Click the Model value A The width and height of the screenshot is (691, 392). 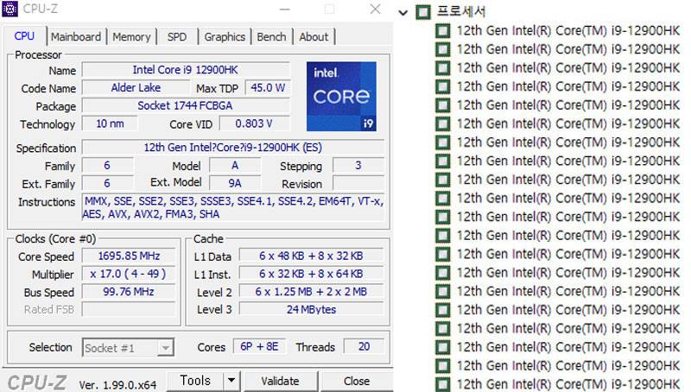(x=235, y=166)
